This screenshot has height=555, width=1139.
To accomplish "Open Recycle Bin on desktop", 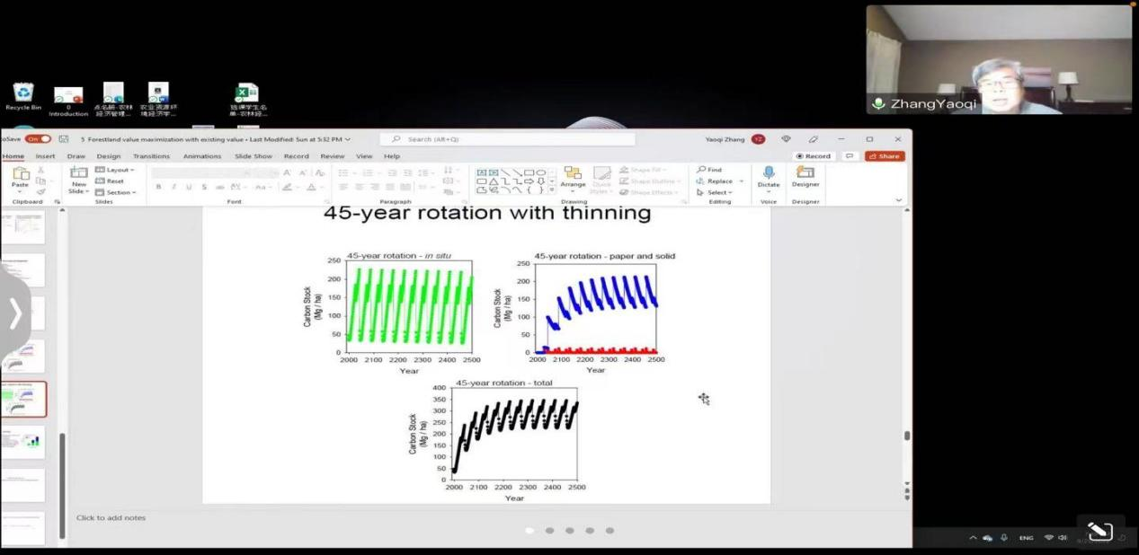I will click(x=23, y=92).
